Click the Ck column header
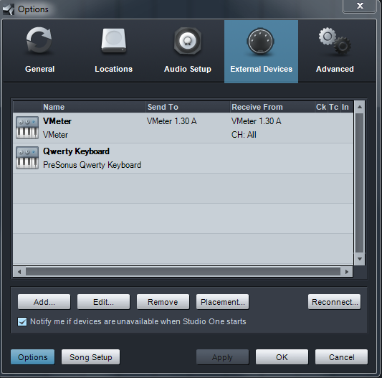 (x=321, y=107)
